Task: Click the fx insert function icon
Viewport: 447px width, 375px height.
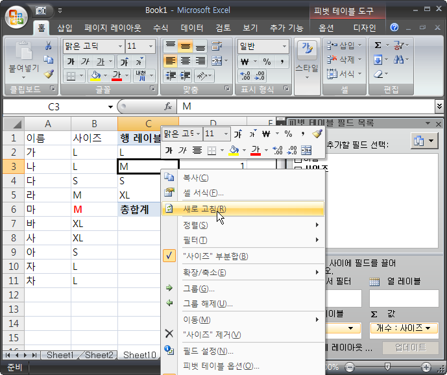Action: tap(168, 106)
